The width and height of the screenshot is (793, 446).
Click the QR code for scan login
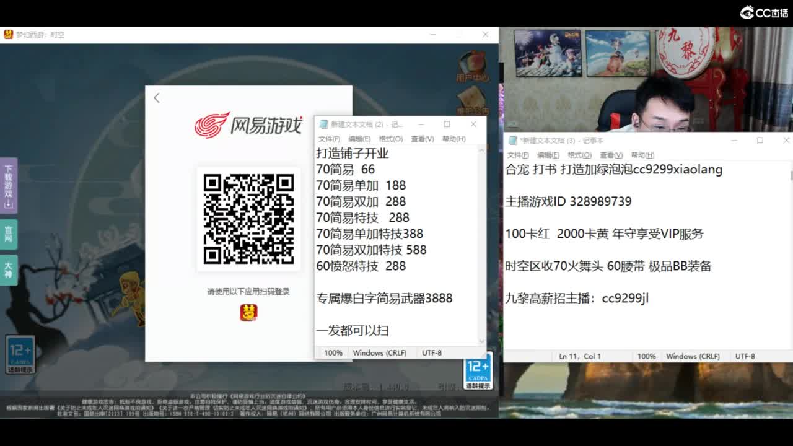(x=248, y=219)
